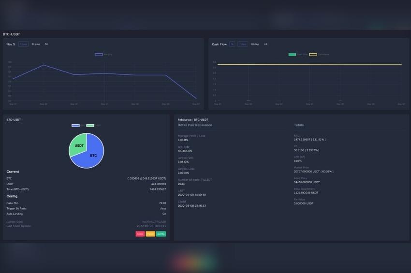Click the yellow Pause button
The width and height of the screenshot is (411, 273).
pyautogui.click(x=150, y=234)
